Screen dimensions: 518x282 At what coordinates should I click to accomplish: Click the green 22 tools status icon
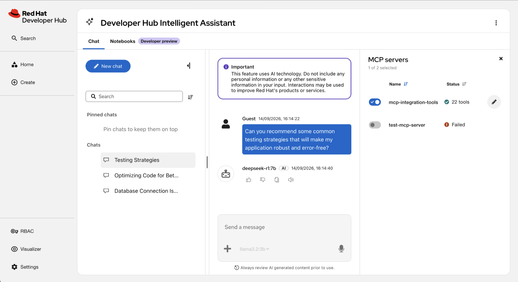tap(447, 102)
